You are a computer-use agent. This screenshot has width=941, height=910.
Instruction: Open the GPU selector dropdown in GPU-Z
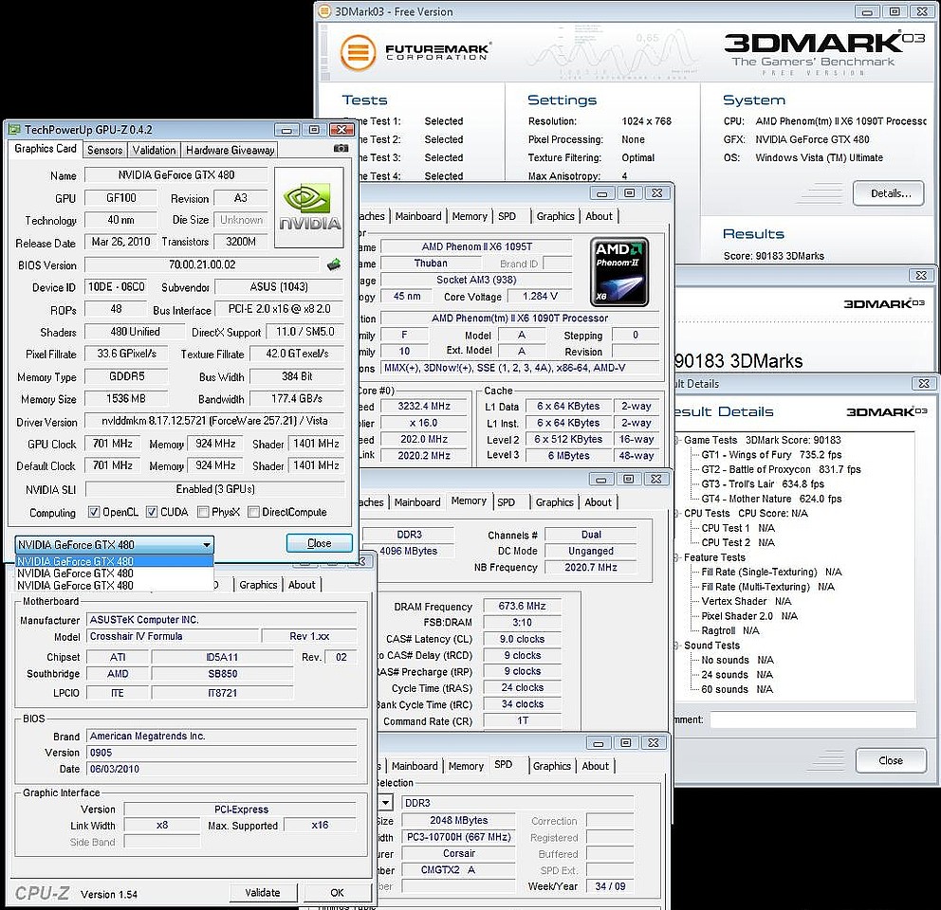pos(114,545)
